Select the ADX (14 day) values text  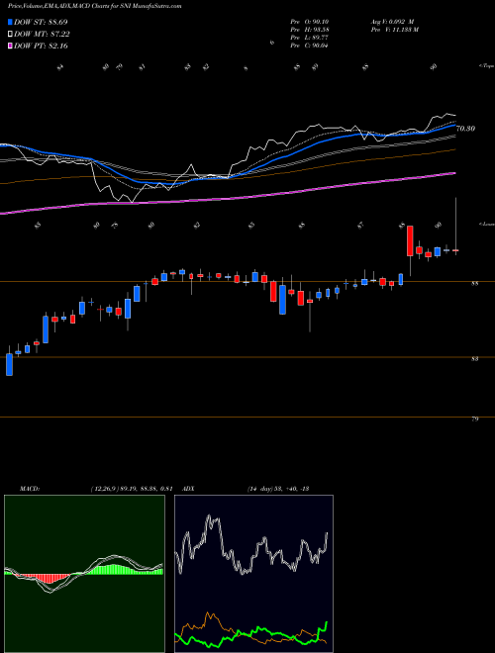(x=277, y=489)
